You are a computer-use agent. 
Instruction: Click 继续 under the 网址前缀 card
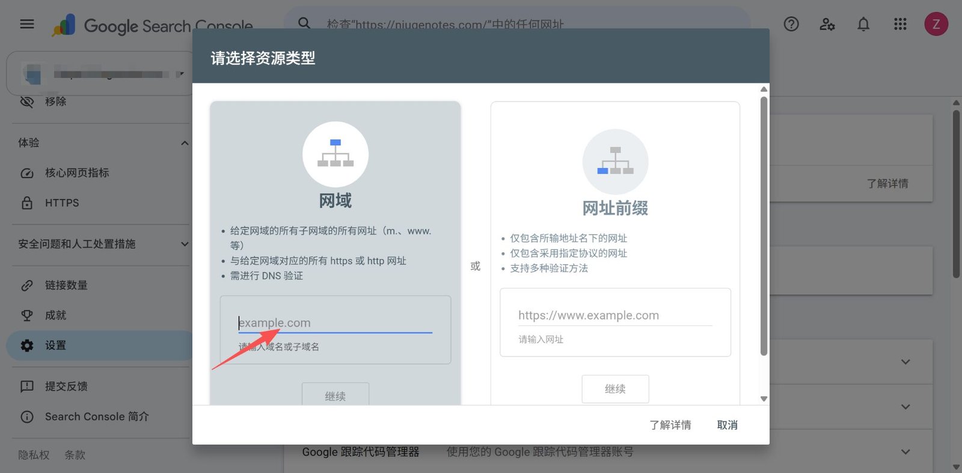[615, 389]
